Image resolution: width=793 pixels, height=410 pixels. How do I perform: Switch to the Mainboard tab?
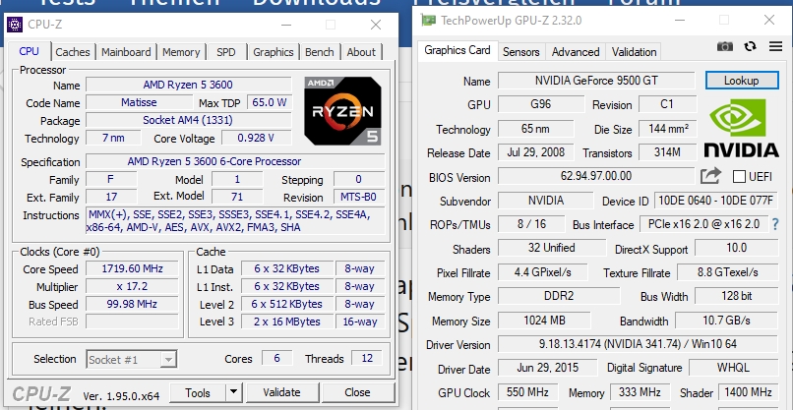click(x=126, y=52)
